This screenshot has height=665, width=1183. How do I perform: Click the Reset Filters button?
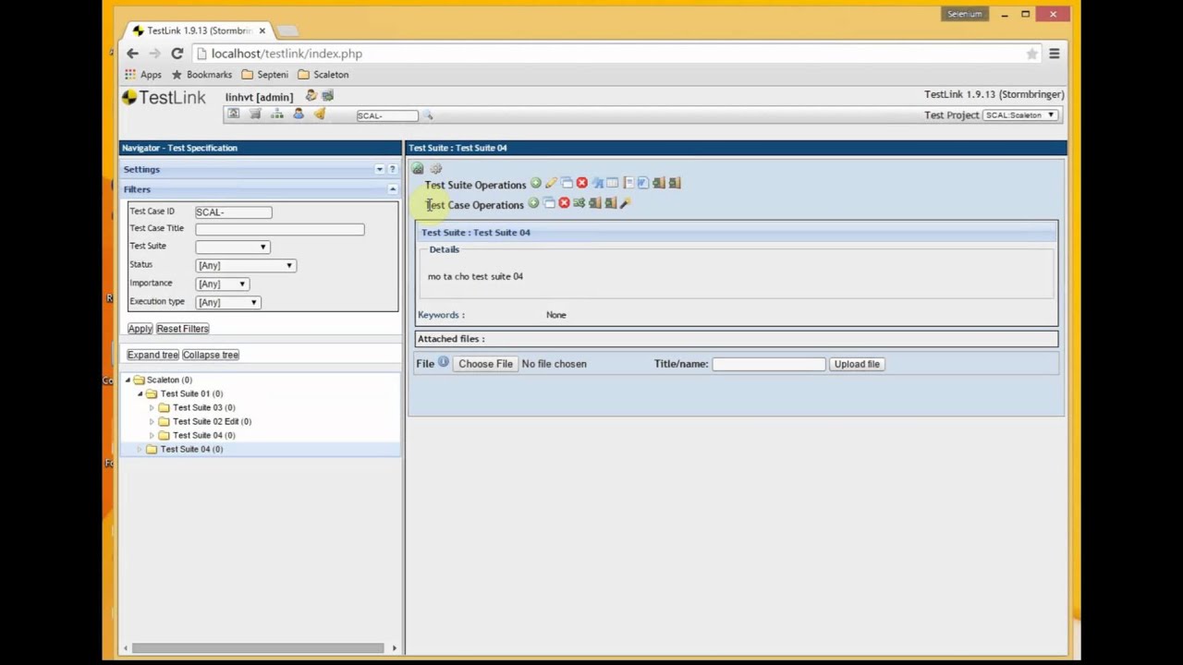pyautogui.click(x=182, y=328)
